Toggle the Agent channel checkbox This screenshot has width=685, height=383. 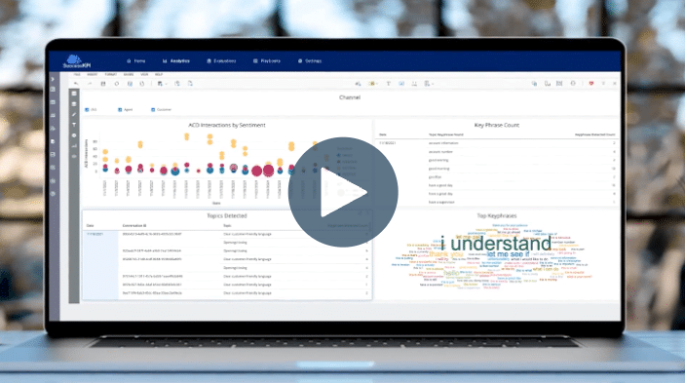pyautogui.click(x=120, y=109)
